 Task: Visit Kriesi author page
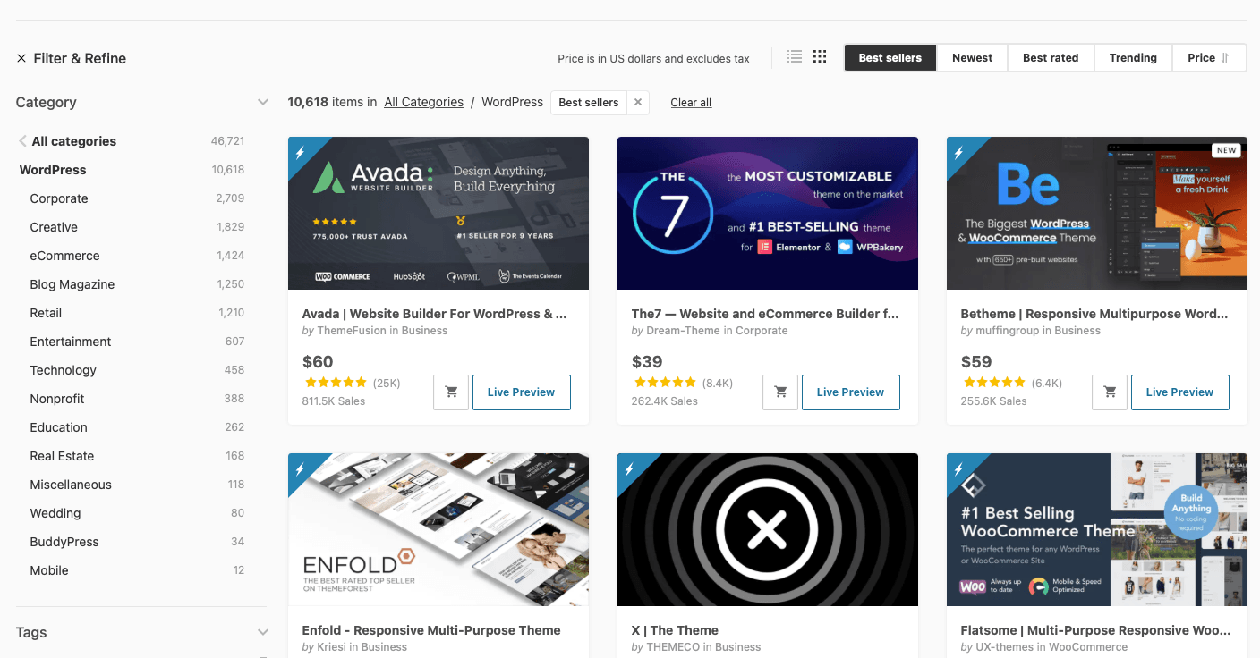point(333,647)
